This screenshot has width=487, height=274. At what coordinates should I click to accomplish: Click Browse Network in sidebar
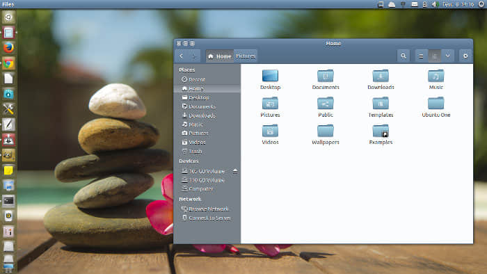(x=207, y=209)
